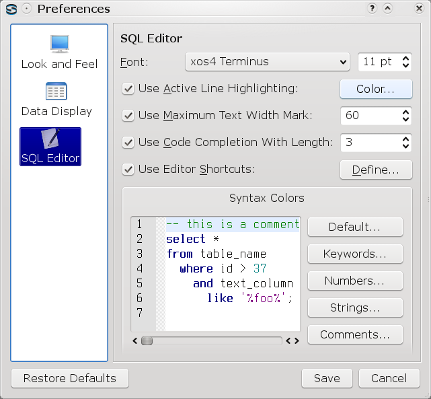Open the Look and Feel monitor icon
The height and width of the screenshot is (399, 431).
point(60,44)
